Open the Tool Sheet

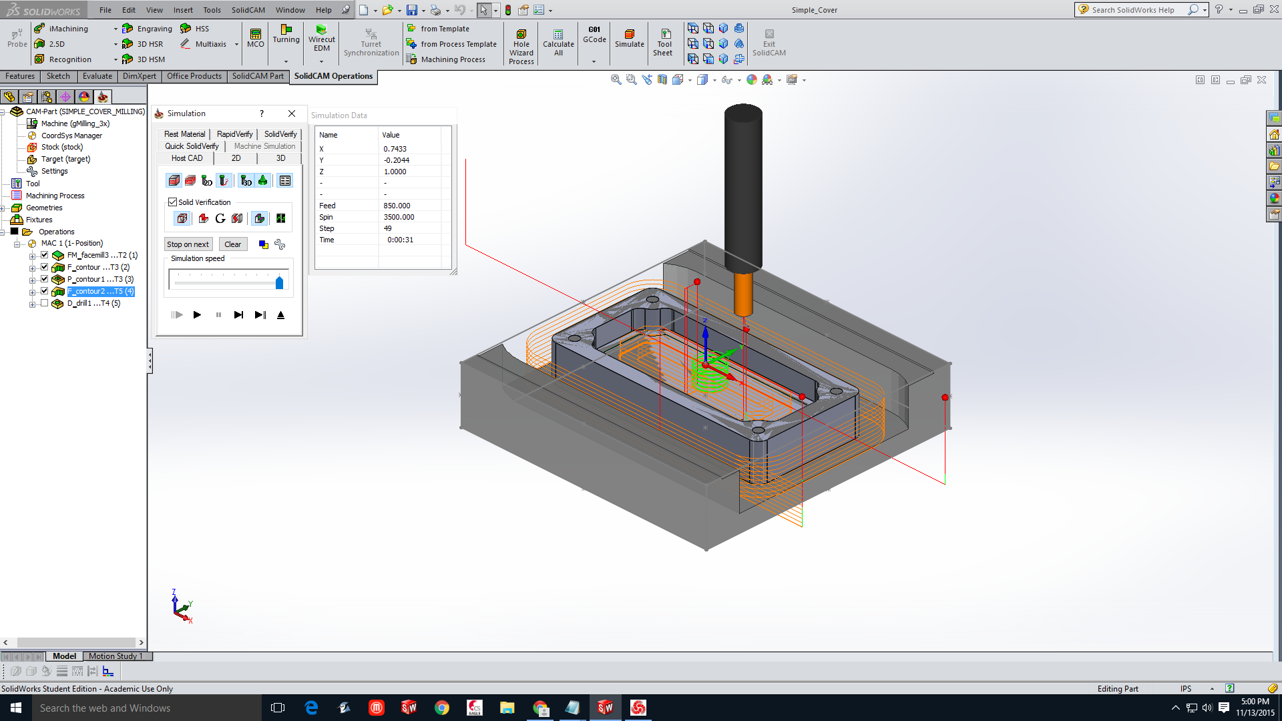click(x=663, y=43)
